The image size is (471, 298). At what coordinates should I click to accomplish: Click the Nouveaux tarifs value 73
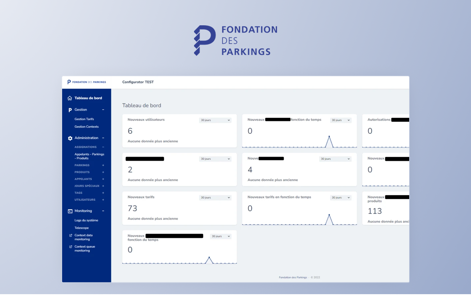point(132,209)
